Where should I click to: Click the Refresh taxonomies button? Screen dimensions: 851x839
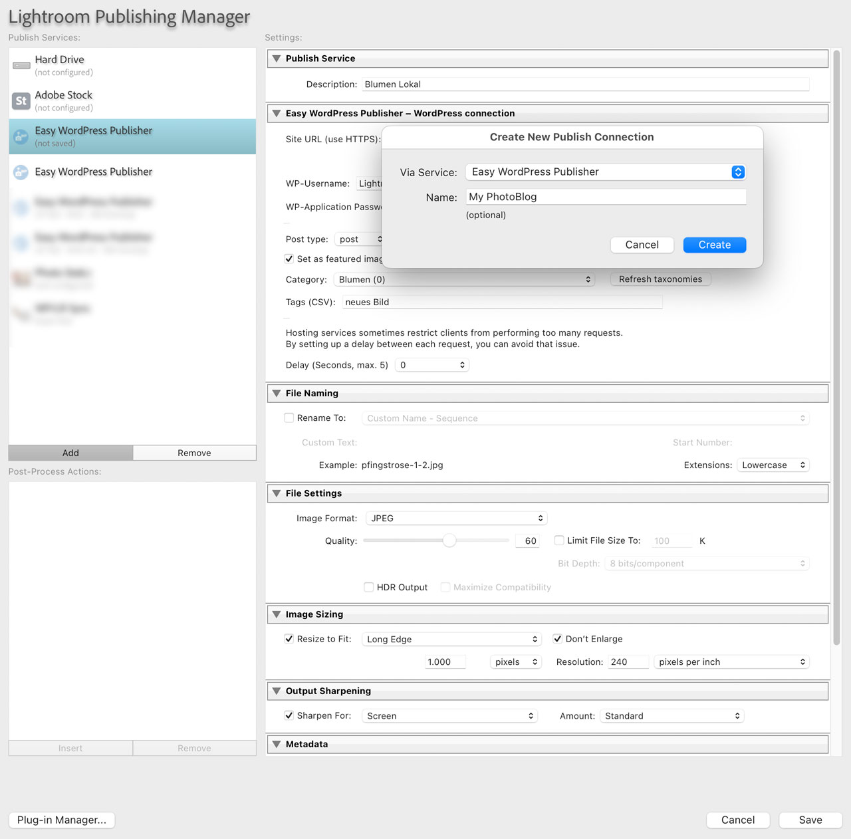(660, 279)
